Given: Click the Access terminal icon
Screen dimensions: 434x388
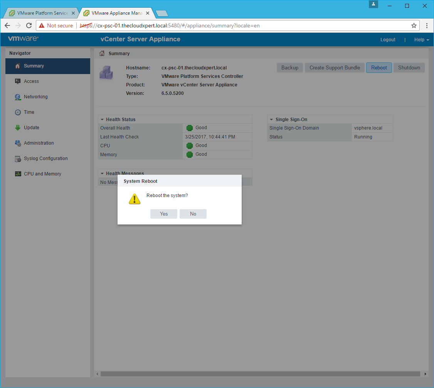Looking at the screenshot, I should pos(17,81).
